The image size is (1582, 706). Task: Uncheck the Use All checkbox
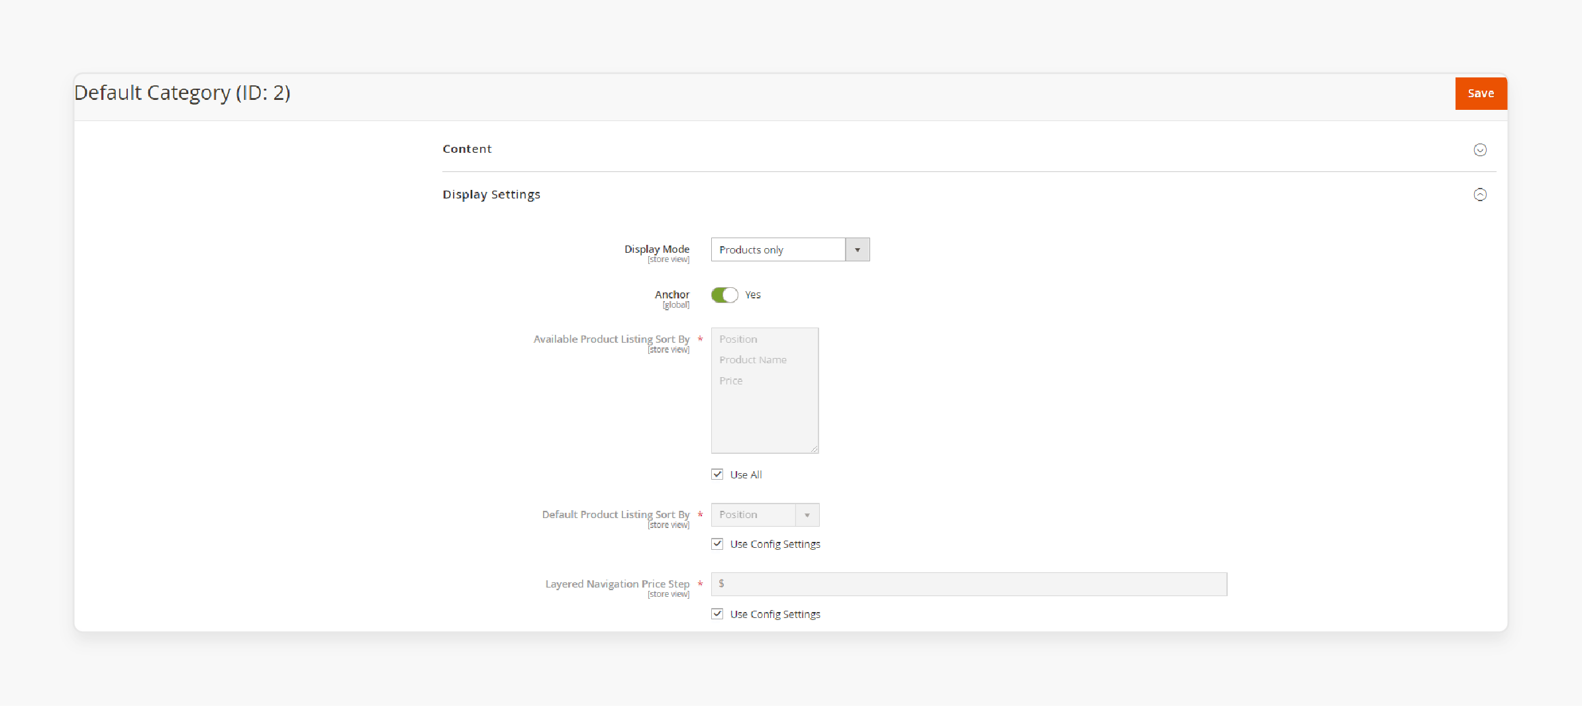(x=717, y=474)
